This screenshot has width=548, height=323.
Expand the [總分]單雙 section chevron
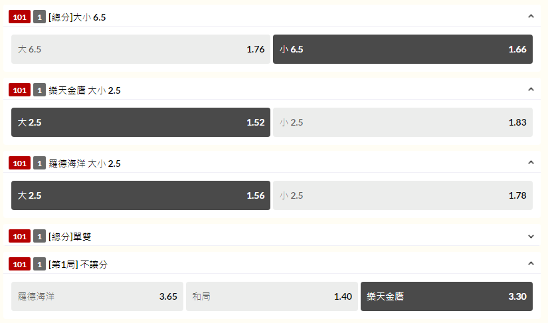(x=531, y=237)
